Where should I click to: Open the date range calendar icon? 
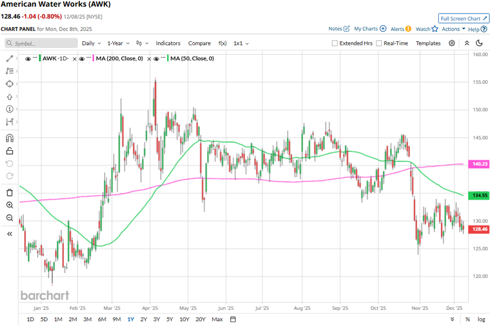coord(233,319)
